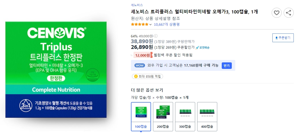Click the heart wishlist icon
The width and height of the screenshot is (296, 136).
tap(276, 13)
